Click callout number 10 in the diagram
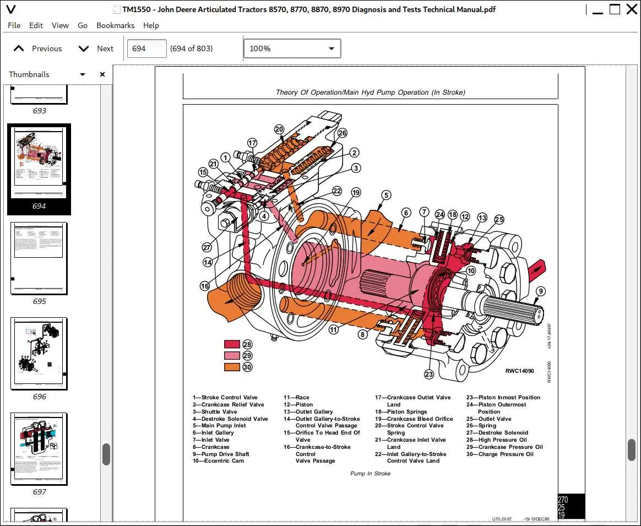 [x=471, y=270]
